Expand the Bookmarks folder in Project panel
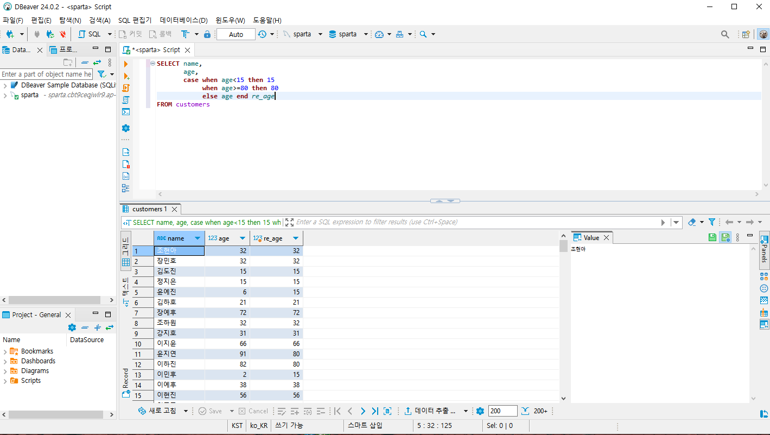Viewport: 770px width, 435px height. tap(5, 351)
